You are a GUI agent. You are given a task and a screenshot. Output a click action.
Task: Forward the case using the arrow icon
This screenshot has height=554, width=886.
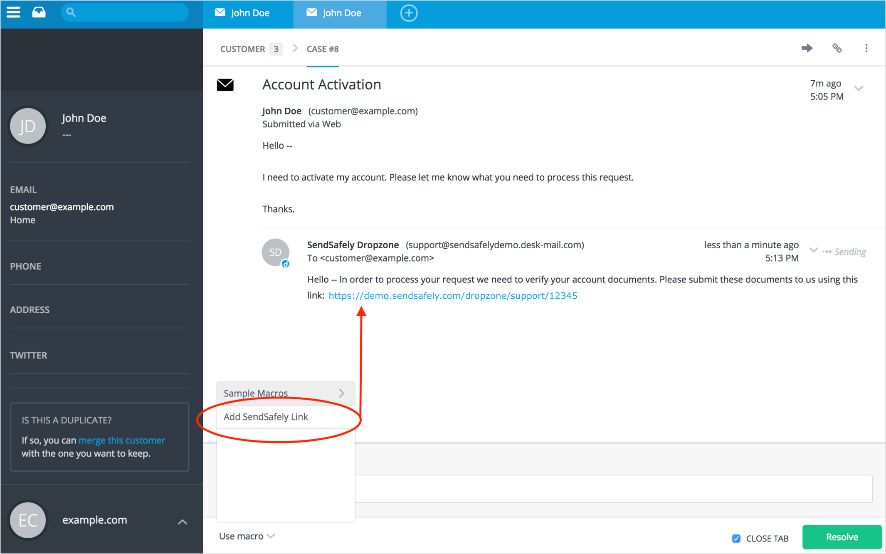coord(807,48)
